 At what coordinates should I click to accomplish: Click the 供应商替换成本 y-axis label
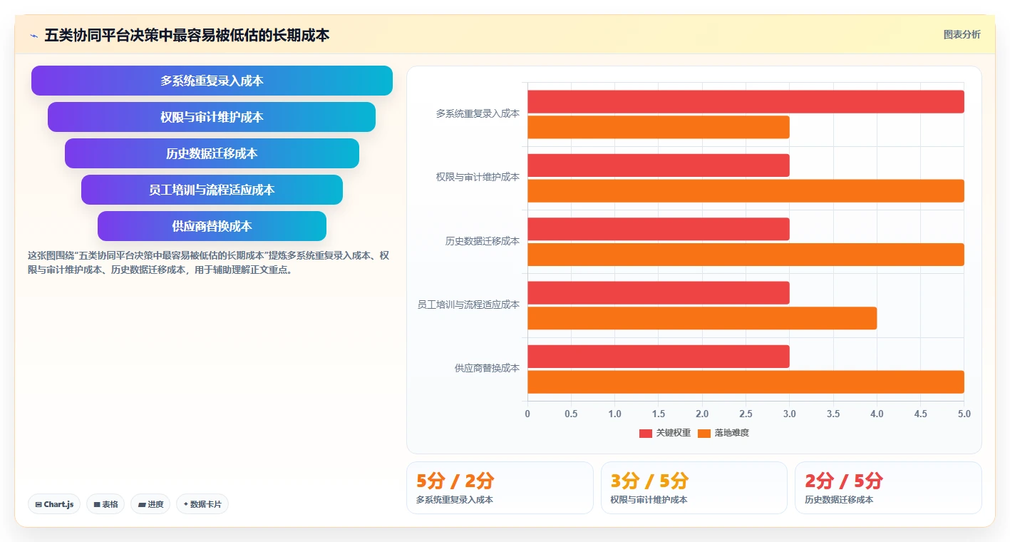(487, 369)
